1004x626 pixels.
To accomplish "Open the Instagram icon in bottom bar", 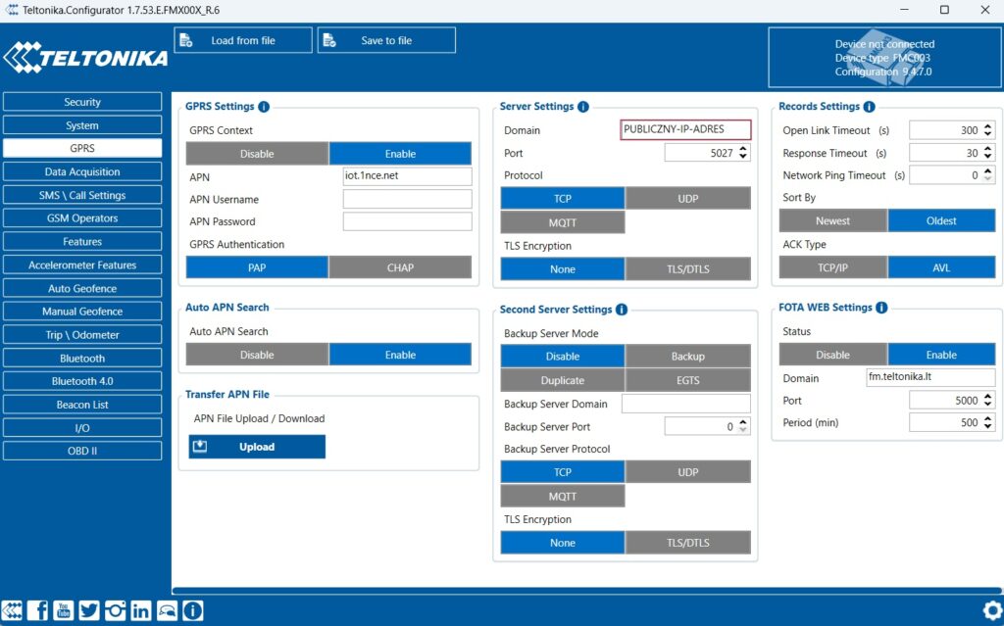I will coord(115,610).
